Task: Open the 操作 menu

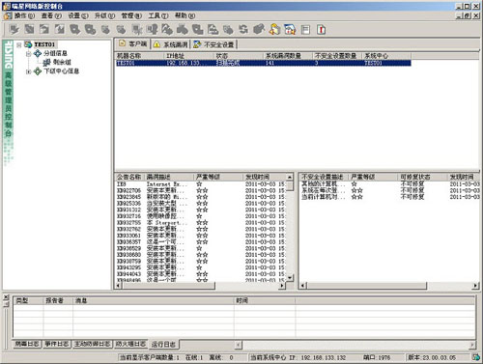Action: click(24, 15)
